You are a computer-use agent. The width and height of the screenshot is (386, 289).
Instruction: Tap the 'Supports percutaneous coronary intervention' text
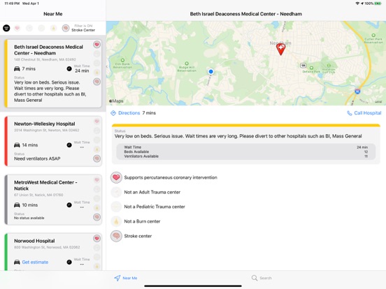(x=171, y=177)
